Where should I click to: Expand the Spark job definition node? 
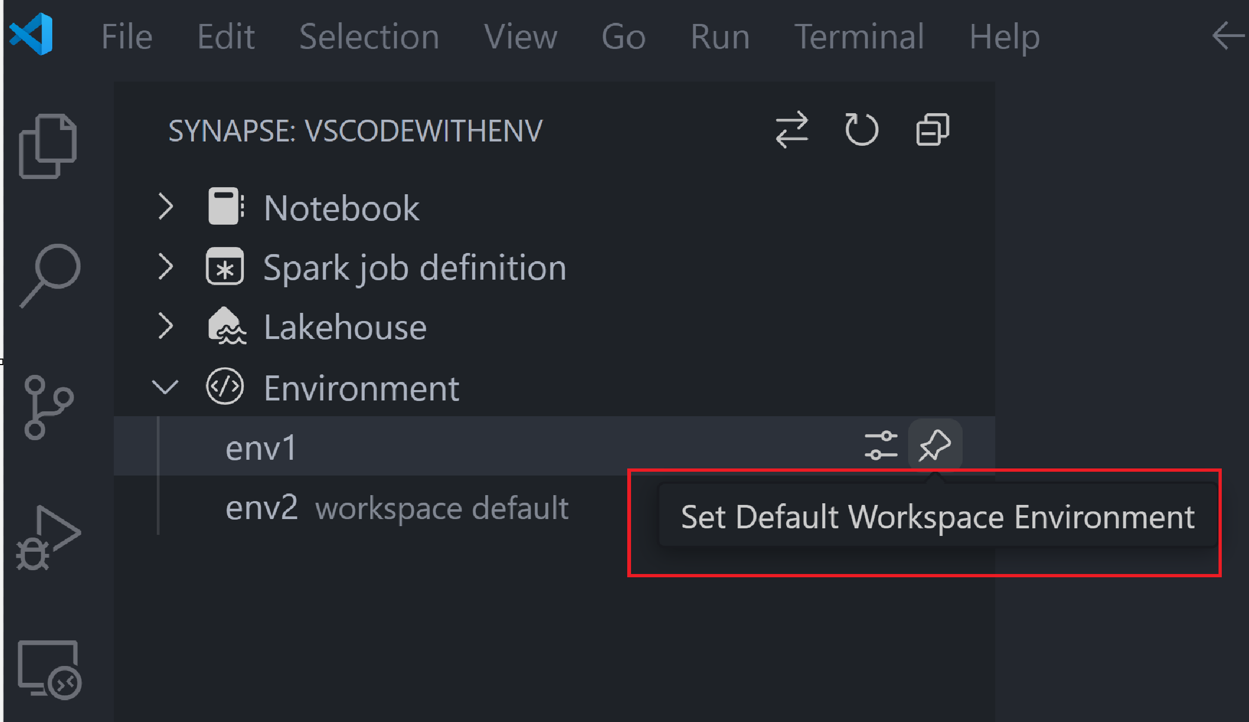[x=166, y=267]
